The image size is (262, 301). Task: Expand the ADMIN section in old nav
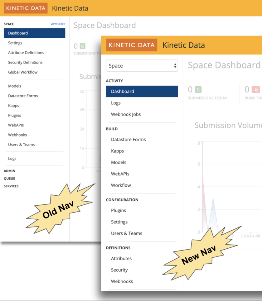(x=9, y=171)
